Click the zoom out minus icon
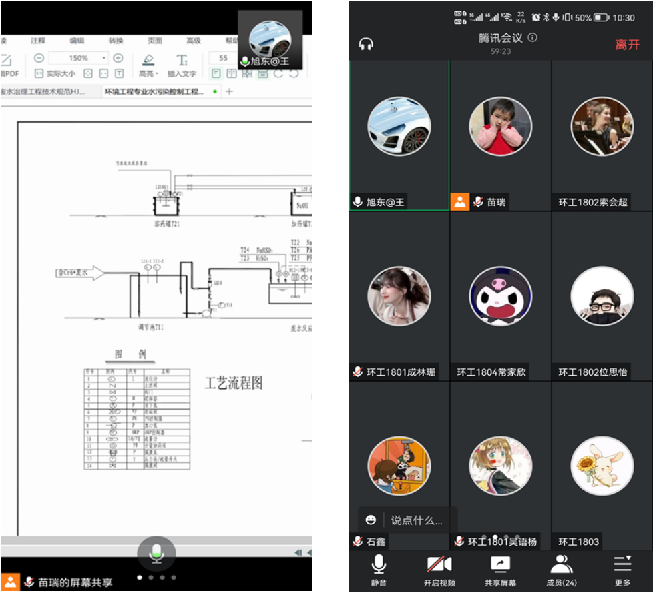The height and width of the screenshot is (593, 653). pyautogui.click(x=39, y=58)
